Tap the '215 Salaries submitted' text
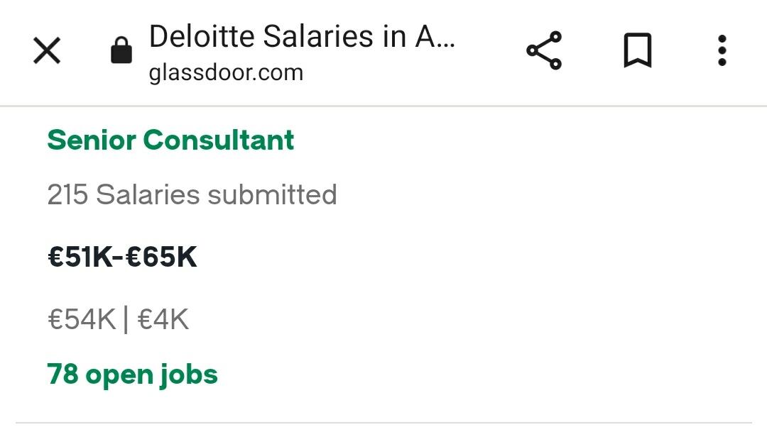767x432 pixels. [x=192, y=194]
